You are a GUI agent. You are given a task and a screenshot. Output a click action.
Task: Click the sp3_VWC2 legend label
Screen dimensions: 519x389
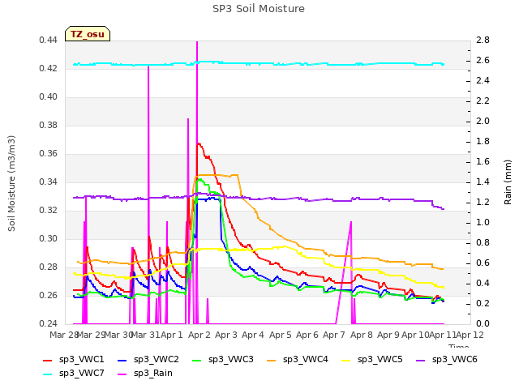[x=157, y=359]
